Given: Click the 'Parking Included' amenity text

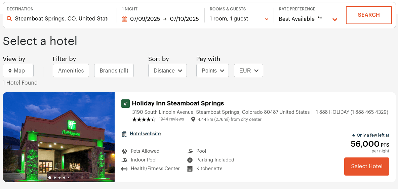Looking at the screenshot, I should click(215, 160).
